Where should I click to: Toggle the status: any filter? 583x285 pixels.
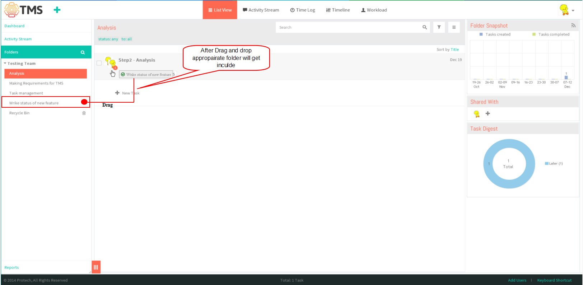(x=108, y=39)
